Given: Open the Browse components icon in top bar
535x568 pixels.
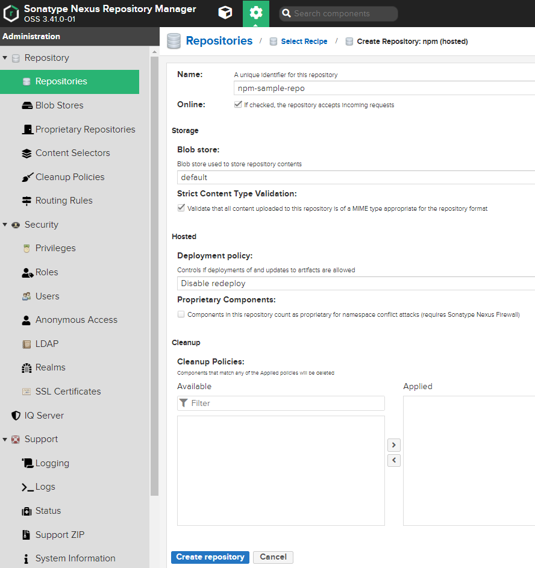Looking at the screenshot, I should [x=225, y=12].
